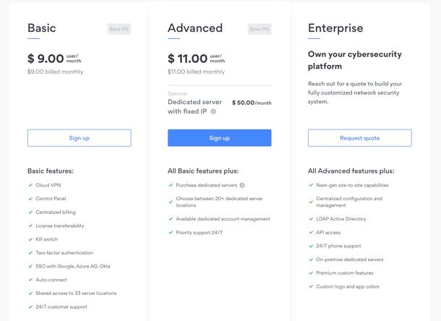Click the checkmark next to Kill switch
This screenshot has width=441, height=321.
pos(30,239)
